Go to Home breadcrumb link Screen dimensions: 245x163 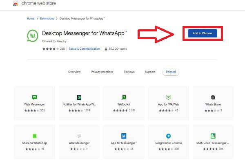tap(31, 19)
